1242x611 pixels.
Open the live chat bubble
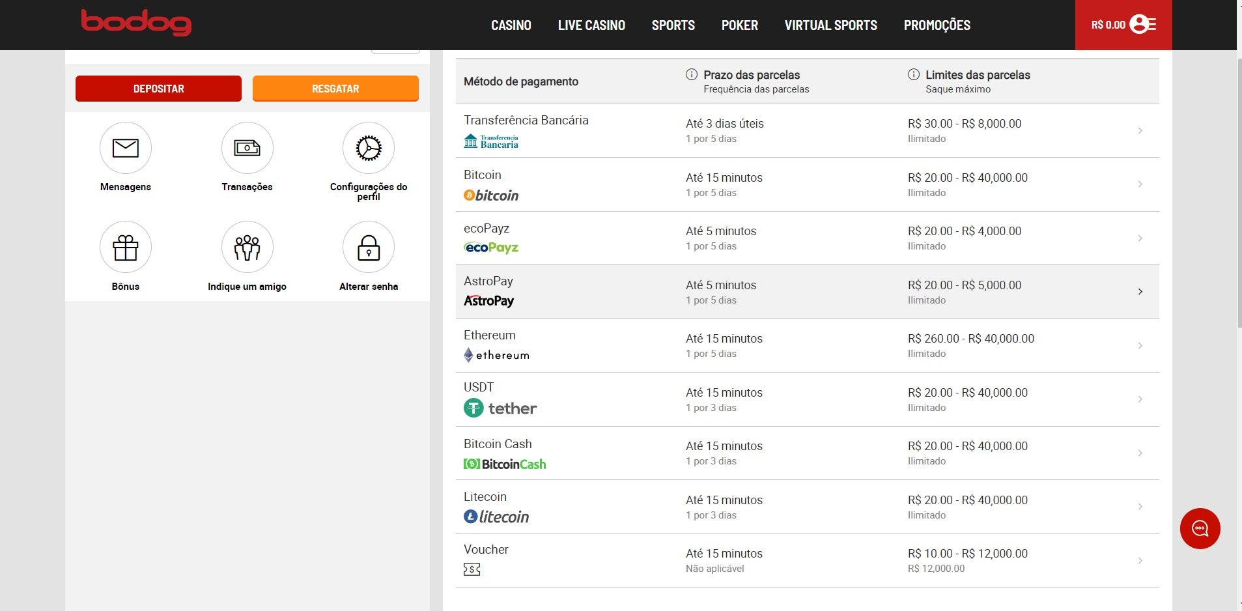pos(1200,528)
